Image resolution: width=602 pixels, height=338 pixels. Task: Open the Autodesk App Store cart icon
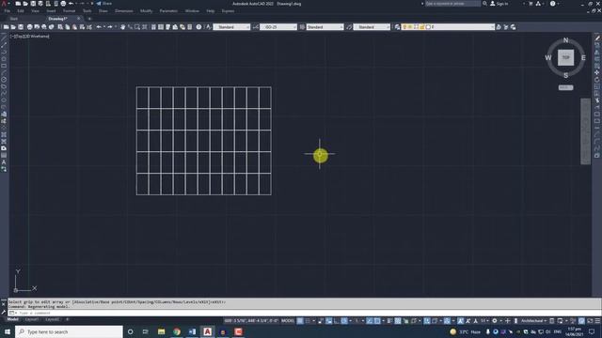point(531,4)
